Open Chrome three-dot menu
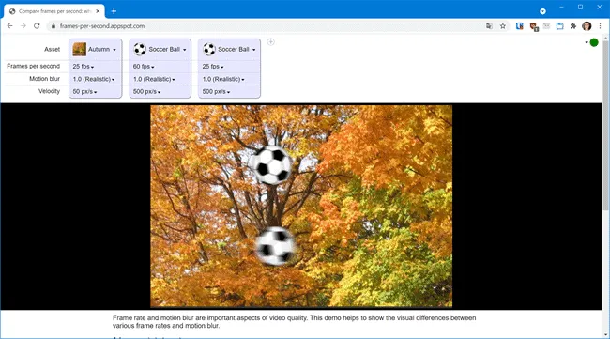The height and width of the screenshot is (339, 610). click(x=601, y=26)
